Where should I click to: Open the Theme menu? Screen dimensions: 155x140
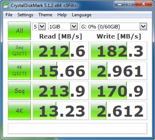(45, 15)
